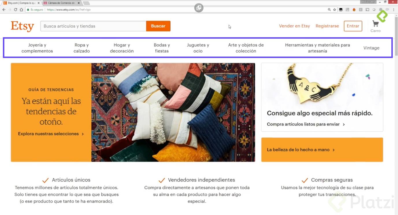Click the Artículos únicos heading
Viewport: 398px width, 215px height.
(71, 180)
